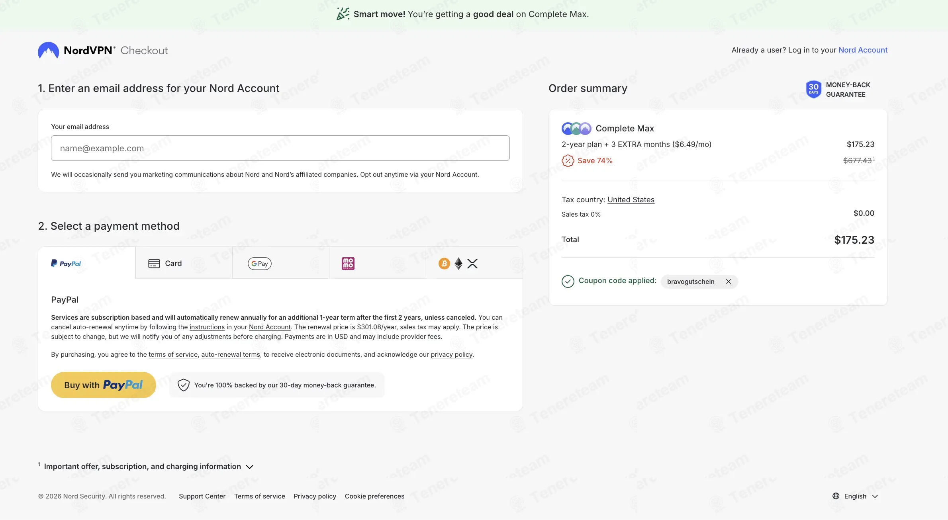The width and height of the screenshot is (948, 520).
Task: Open the privacy policy link in agreement text
Action: click(x=452, y=354)
